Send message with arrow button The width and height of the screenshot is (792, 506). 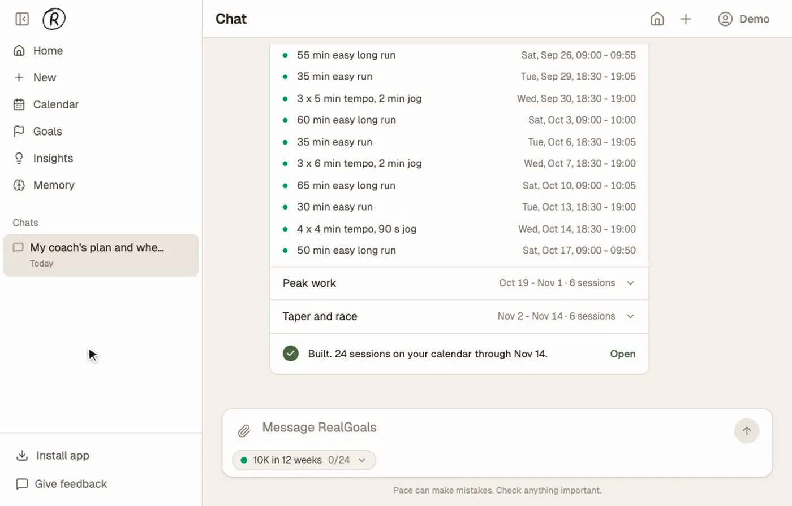pyautogui.click(x=747, y=431)
